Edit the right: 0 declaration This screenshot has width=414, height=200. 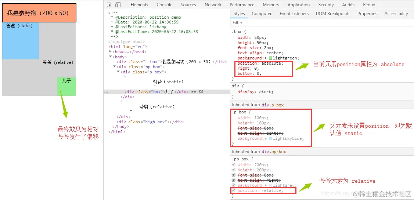248,68
